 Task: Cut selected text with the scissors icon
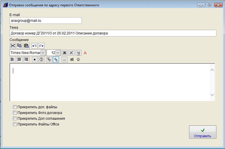[x=13, y=46]
